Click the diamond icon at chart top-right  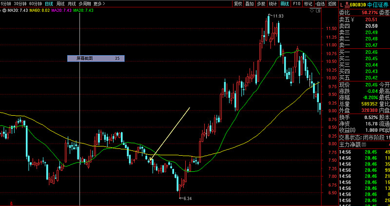tap(312, 10)
